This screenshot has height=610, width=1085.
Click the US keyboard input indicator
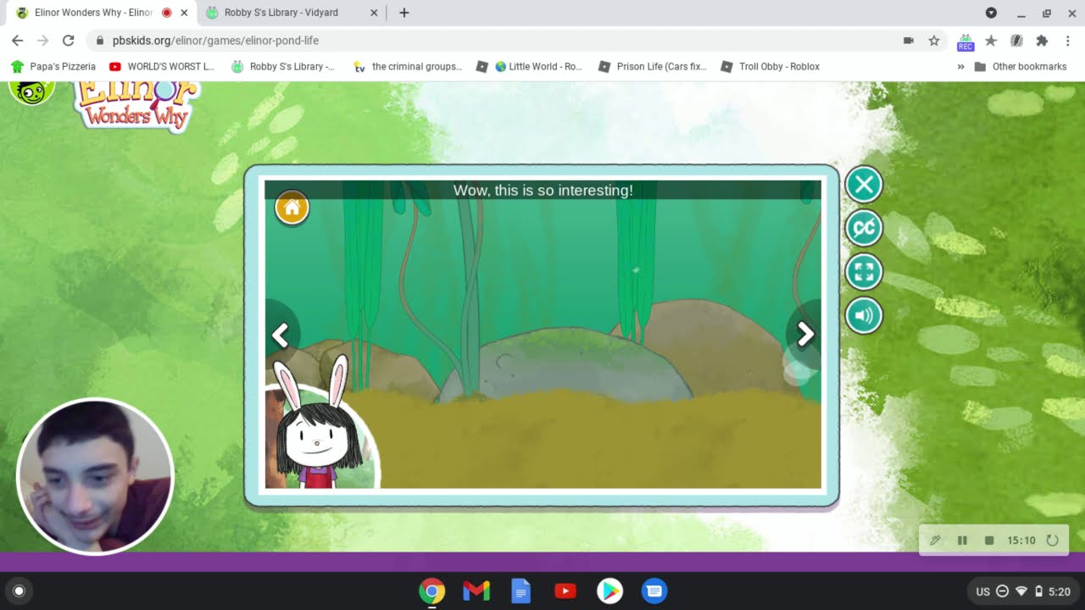click(983, 591)
